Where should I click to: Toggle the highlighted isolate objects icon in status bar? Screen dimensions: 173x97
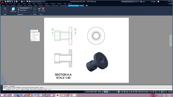pyautogui.click(x=162, y=92)
